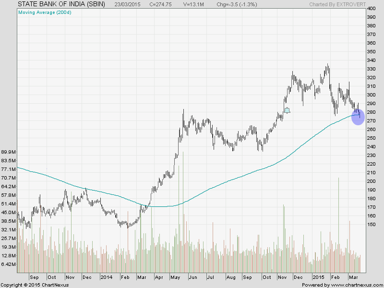Click the 400 price level on right axis
Image resolution: width=384 pixels, height=288 pixels.
[x=371, y=9]
